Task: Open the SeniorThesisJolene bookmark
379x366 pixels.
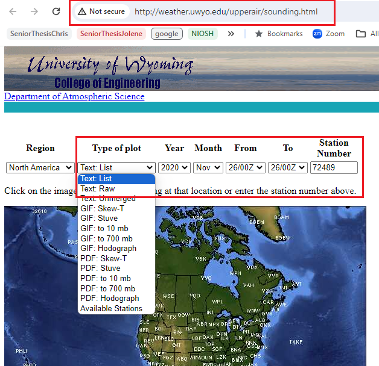Action: click(x=111, y=34)
